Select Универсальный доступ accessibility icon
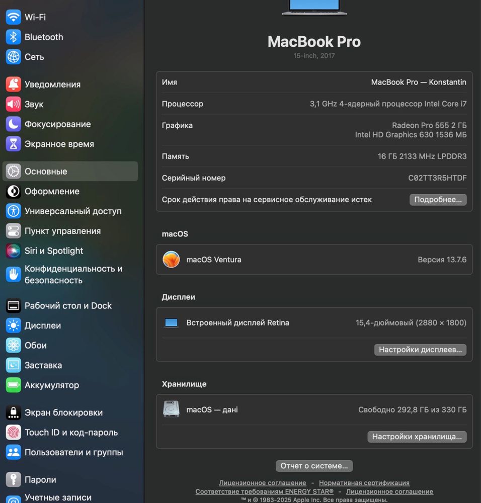Image resolution: width=481 pixels, height=503 pixels. (13, 211)
